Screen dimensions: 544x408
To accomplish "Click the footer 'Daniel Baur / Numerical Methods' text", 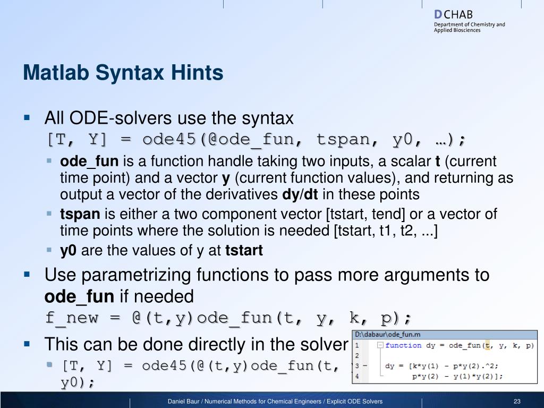I will point(275,402).
